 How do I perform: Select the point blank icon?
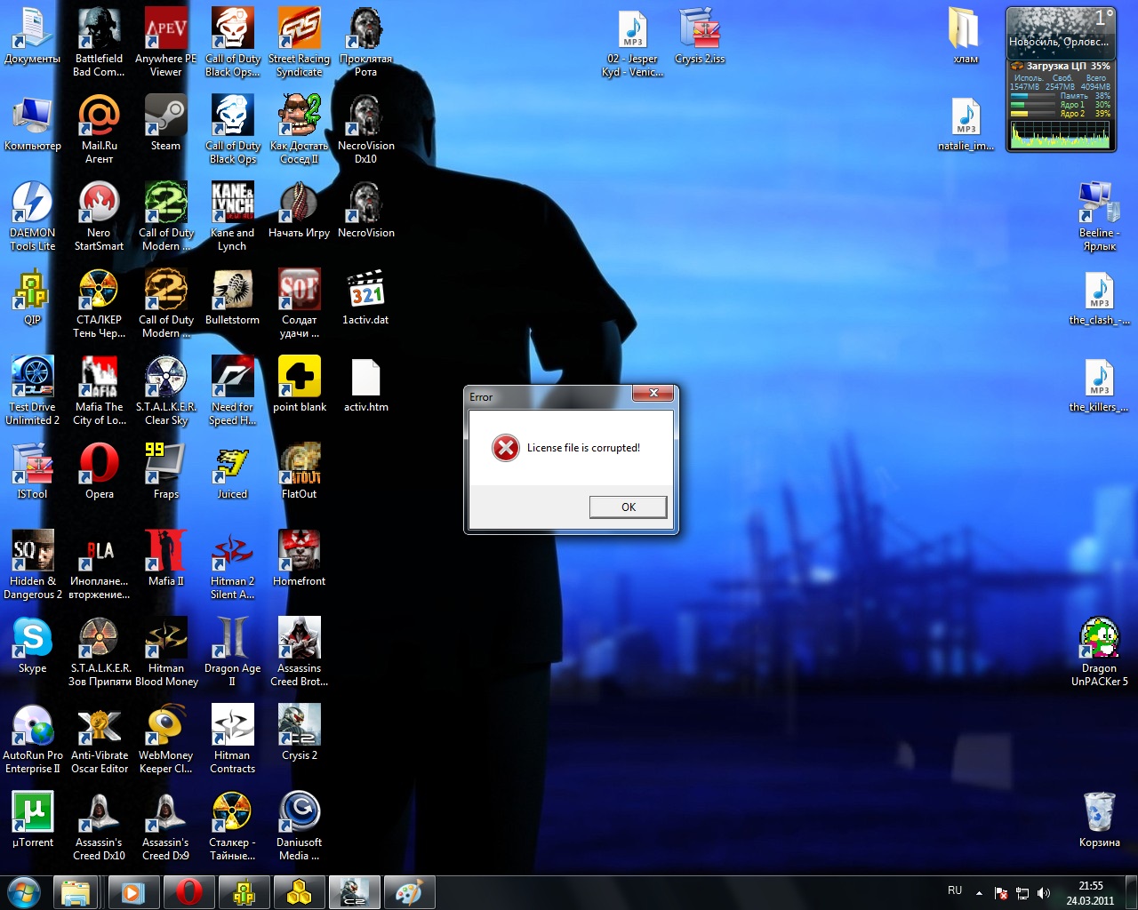tap(299, 384)
